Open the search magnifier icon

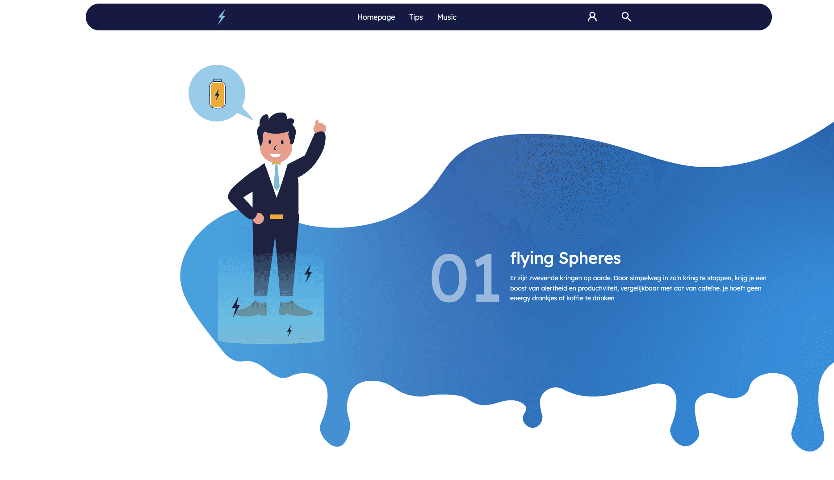(x=626, y=17)
